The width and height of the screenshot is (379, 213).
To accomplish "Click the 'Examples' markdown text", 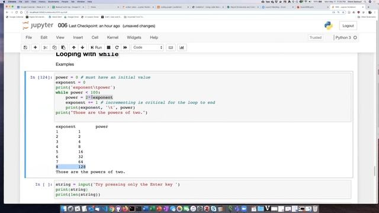I will pyautogui.click(x=65, y=64).
